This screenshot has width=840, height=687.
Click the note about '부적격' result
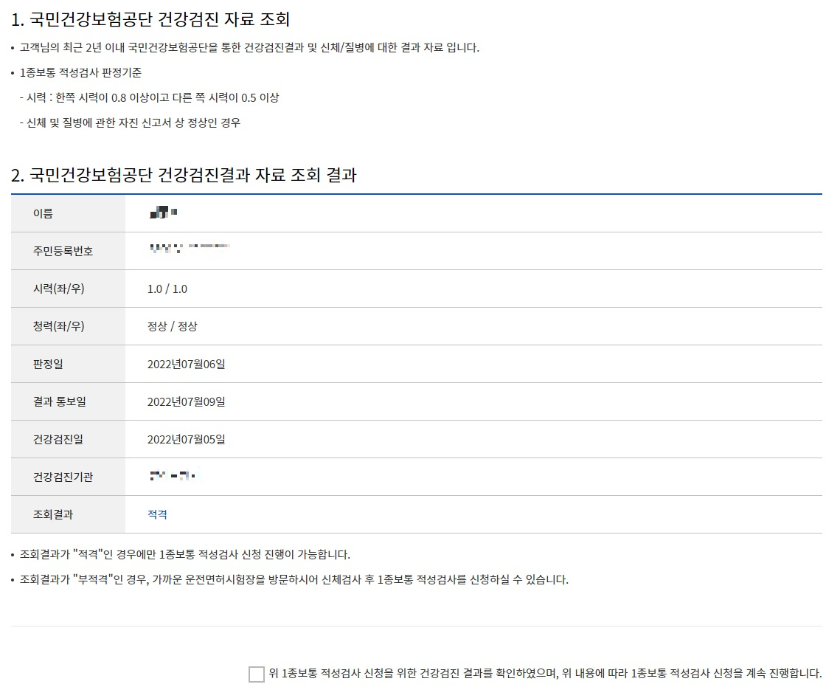point(294,580)
